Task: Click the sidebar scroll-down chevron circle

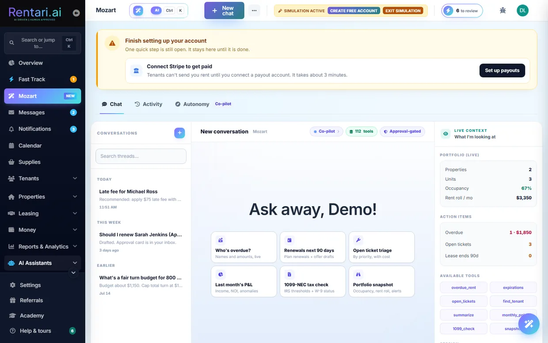Action: (73, 273)
